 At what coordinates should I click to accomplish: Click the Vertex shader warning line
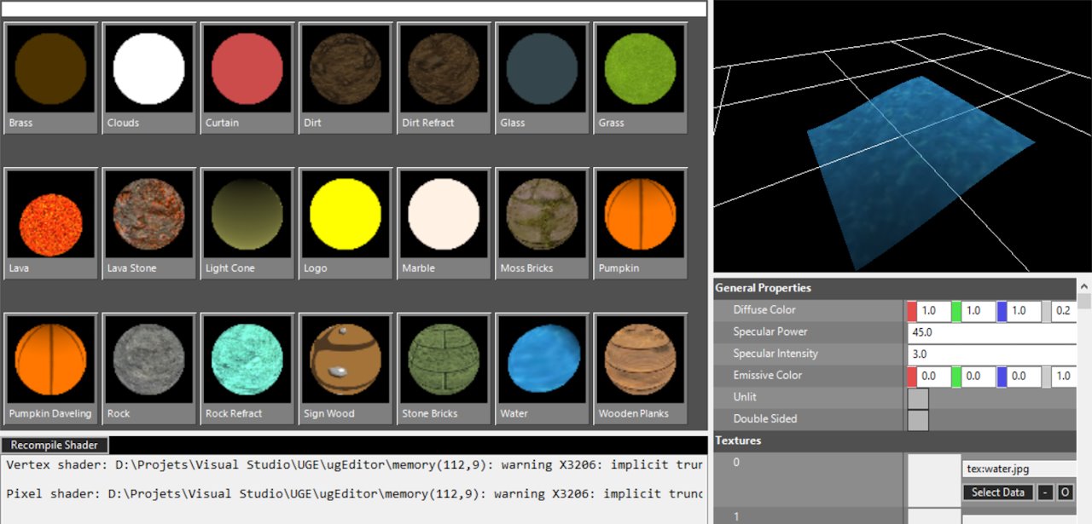pos(355,465)
